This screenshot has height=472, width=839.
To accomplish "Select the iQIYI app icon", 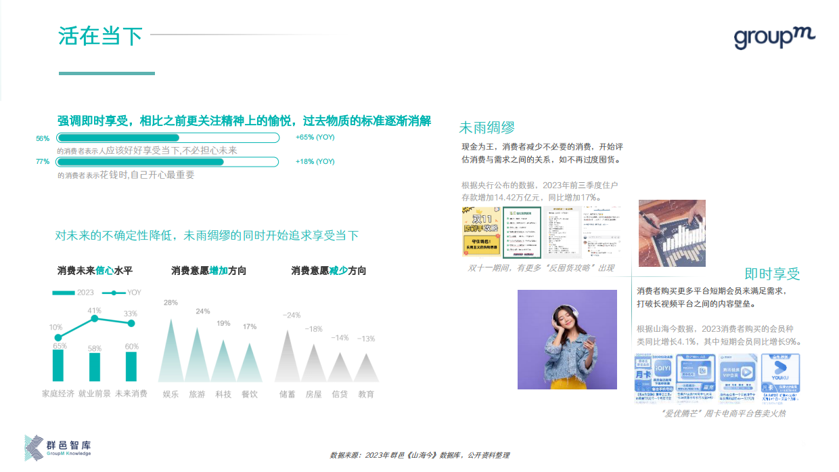I will pos(663,368).
